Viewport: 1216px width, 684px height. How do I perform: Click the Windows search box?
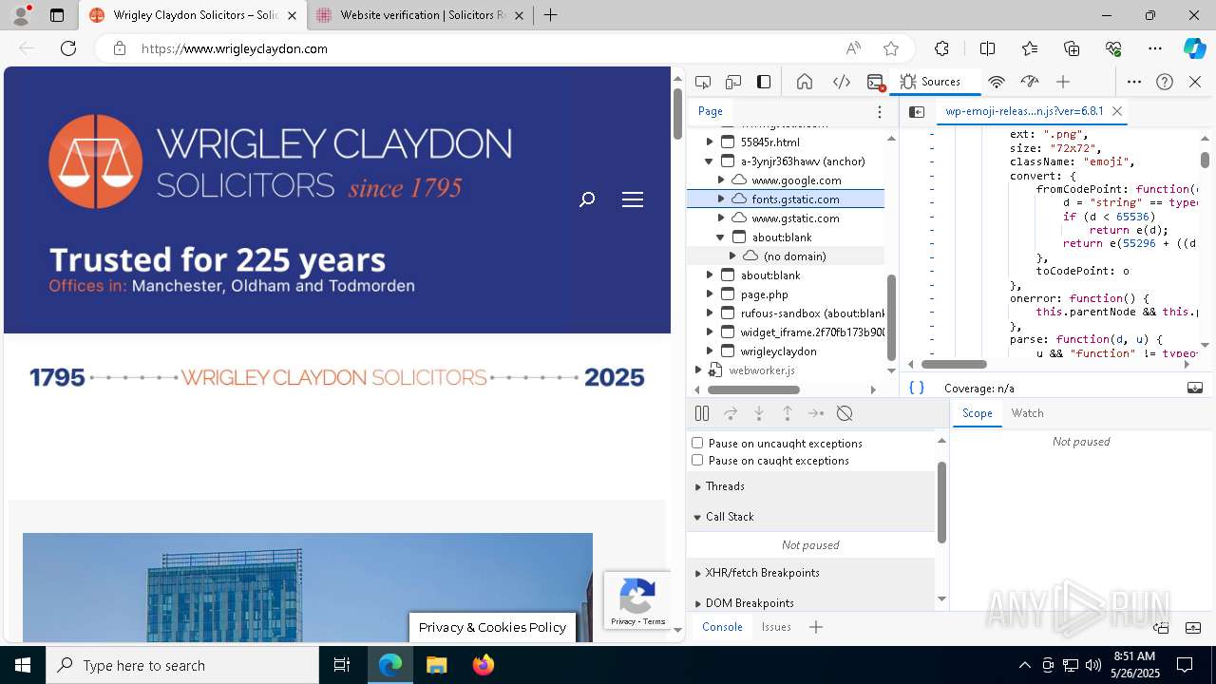[x=182, y=665]
